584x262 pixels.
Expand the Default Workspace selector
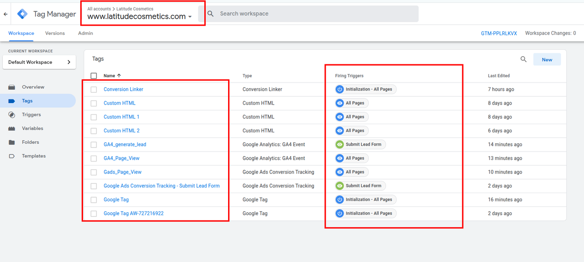[x=39, y=62]
